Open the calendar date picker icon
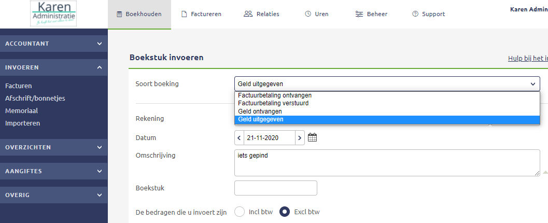The image size is (548, 223). 312,137
